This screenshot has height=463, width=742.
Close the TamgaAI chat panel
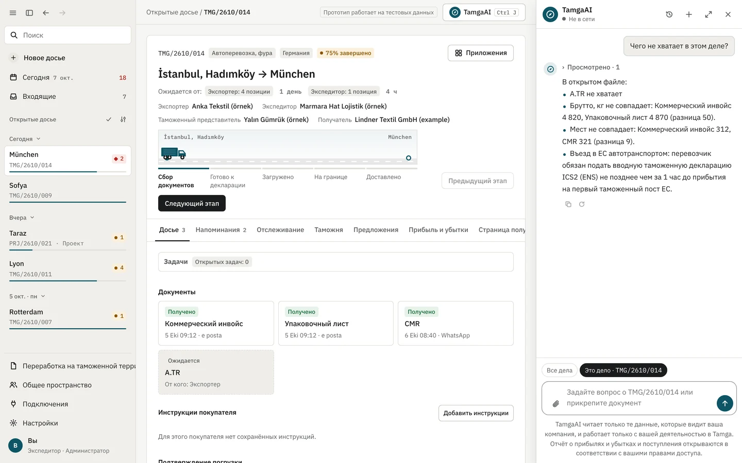click(x=728, y=14)
